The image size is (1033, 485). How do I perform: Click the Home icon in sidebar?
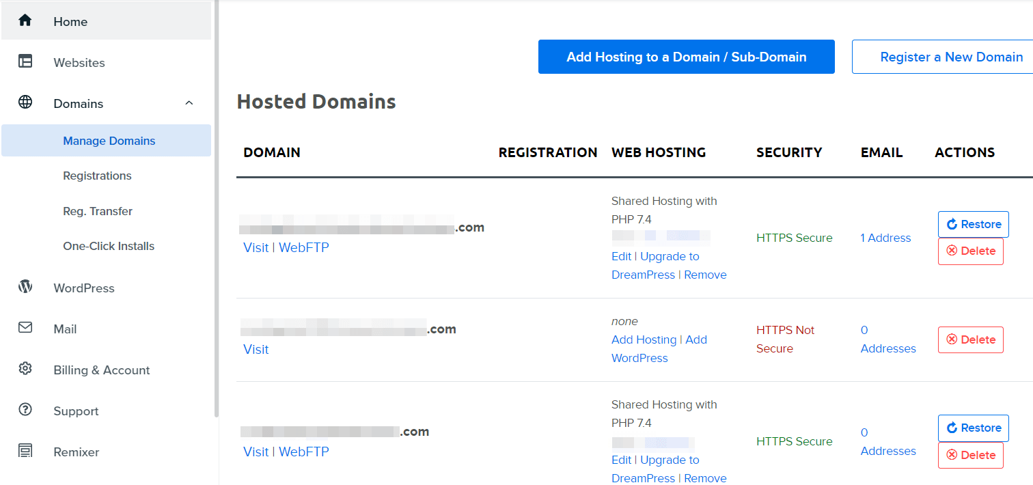pyautogui.click(x=25, y=21)
